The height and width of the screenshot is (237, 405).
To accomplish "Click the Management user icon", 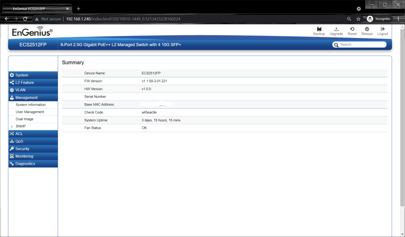I will (x=12, y=98).
